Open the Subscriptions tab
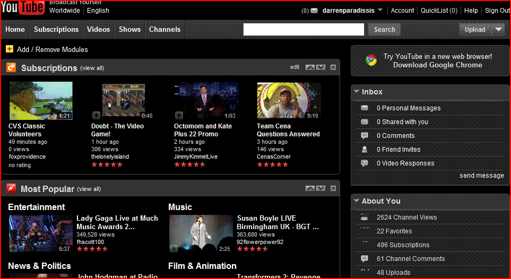511x279 pixels. click(56, 29)
